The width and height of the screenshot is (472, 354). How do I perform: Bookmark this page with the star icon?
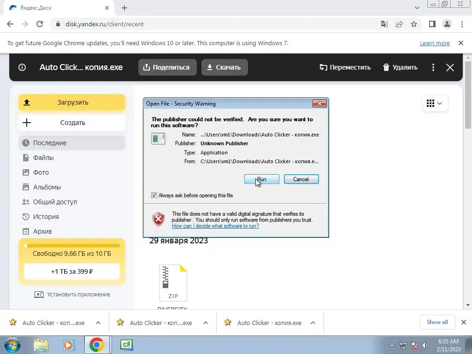[x=414, y=24]
